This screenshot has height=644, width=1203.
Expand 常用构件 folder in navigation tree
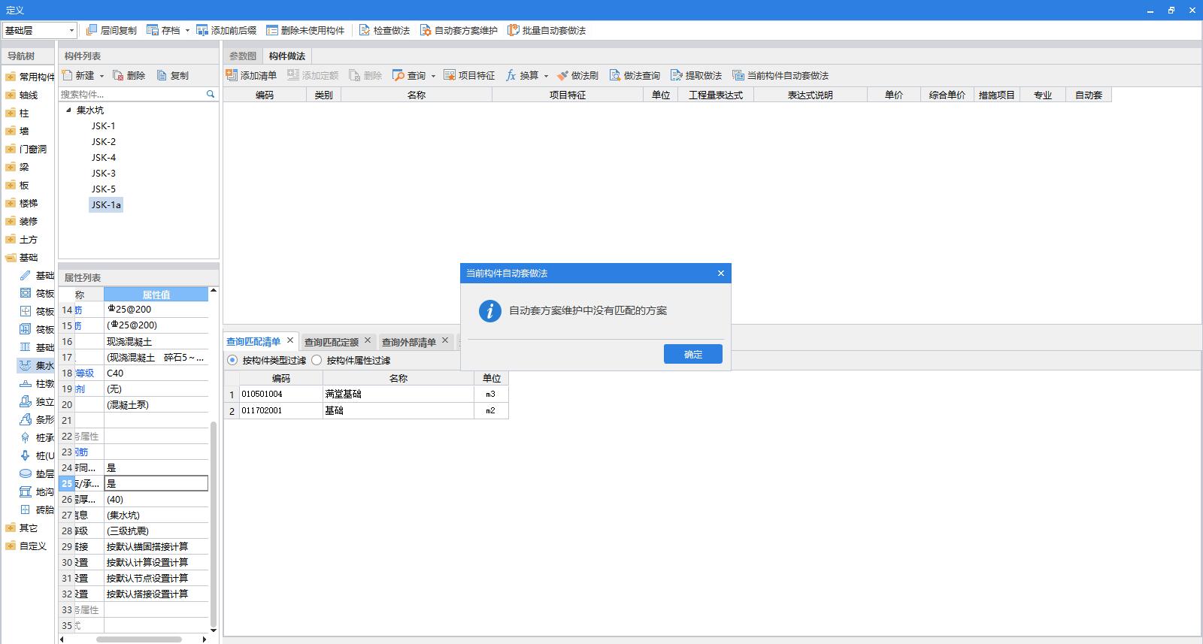click(x=10, y=77)
